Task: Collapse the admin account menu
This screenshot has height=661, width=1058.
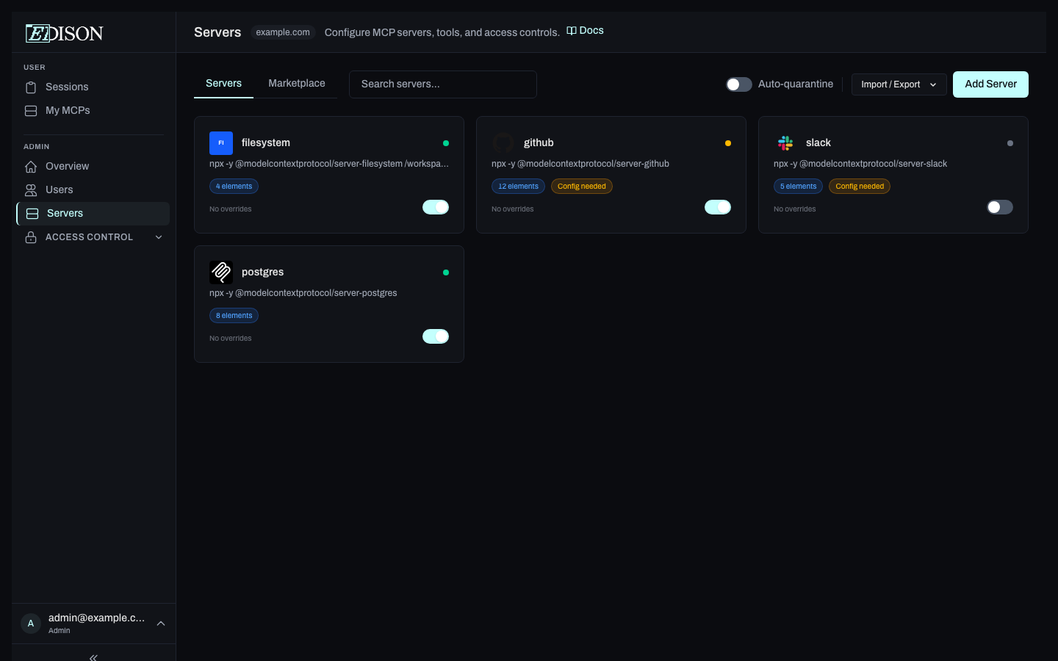Action: coord(160,624)
